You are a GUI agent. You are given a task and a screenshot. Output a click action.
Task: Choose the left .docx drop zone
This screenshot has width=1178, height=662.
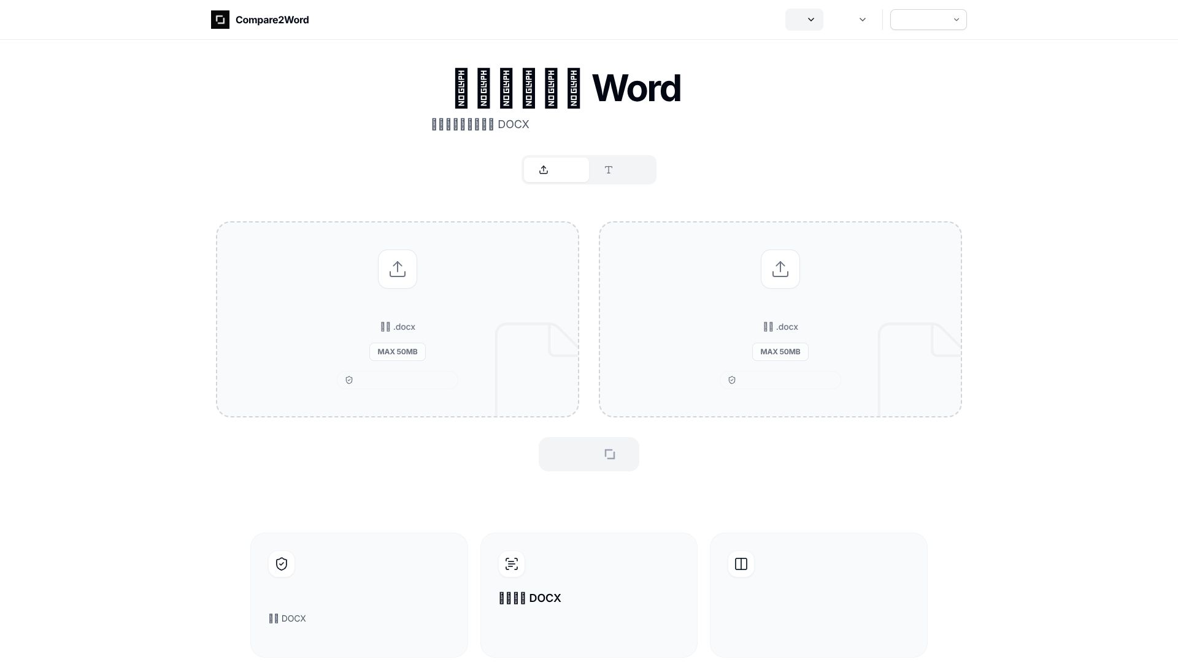[x=398, y=319]
